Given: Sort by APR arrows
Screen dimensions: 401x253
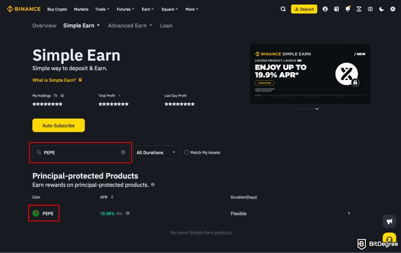Looking at the screenshot, I should pyautogui.click(x=112, y=197).
